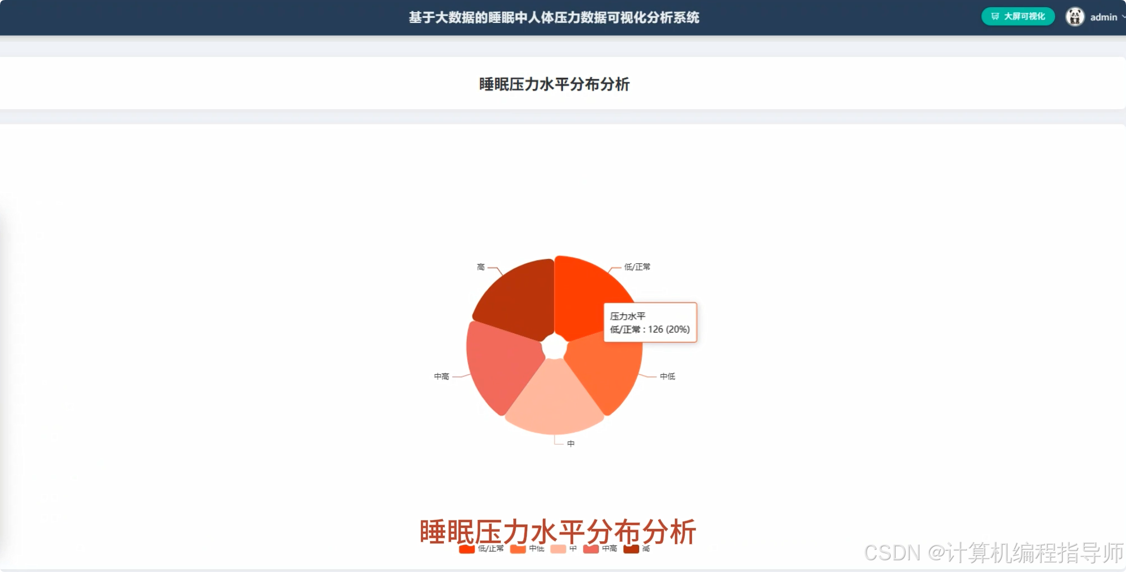
Task: Click the system title in the top navigation bar
Action: pyautogui.click(x=554, y=17)
